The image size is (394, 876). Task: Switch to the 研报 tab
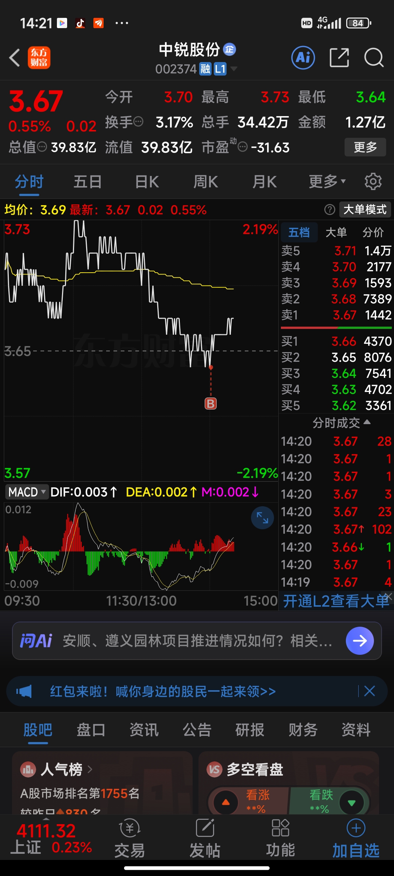tap(250, 730)
